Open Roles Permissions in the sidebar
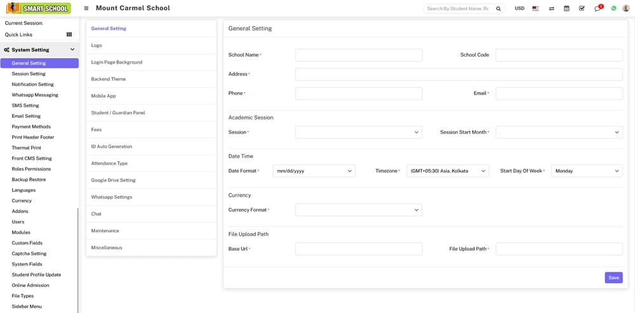The image size is (635, 313). (x=31, y=169)
